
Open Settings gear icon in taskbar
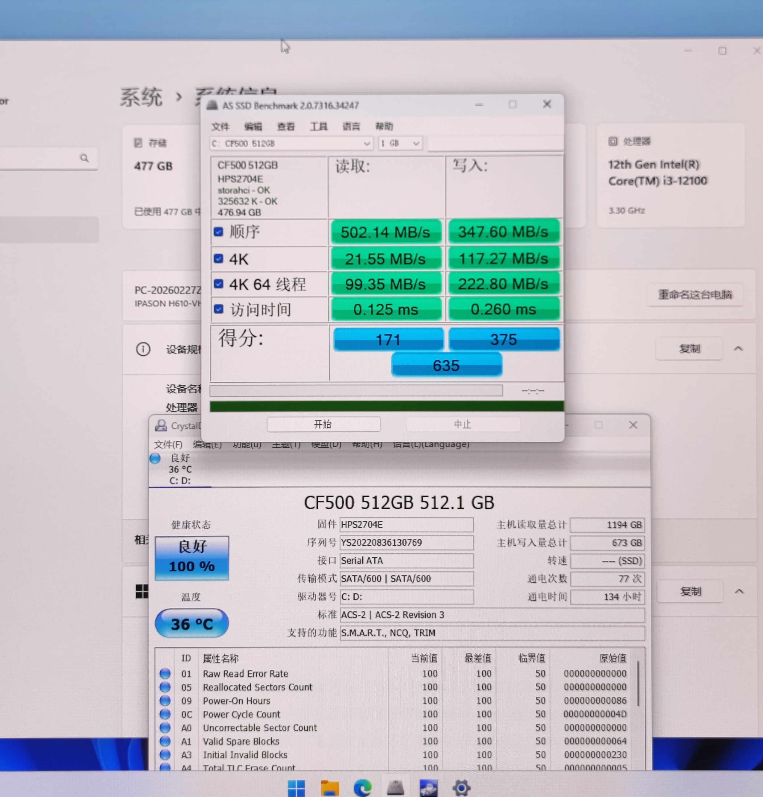461,788
